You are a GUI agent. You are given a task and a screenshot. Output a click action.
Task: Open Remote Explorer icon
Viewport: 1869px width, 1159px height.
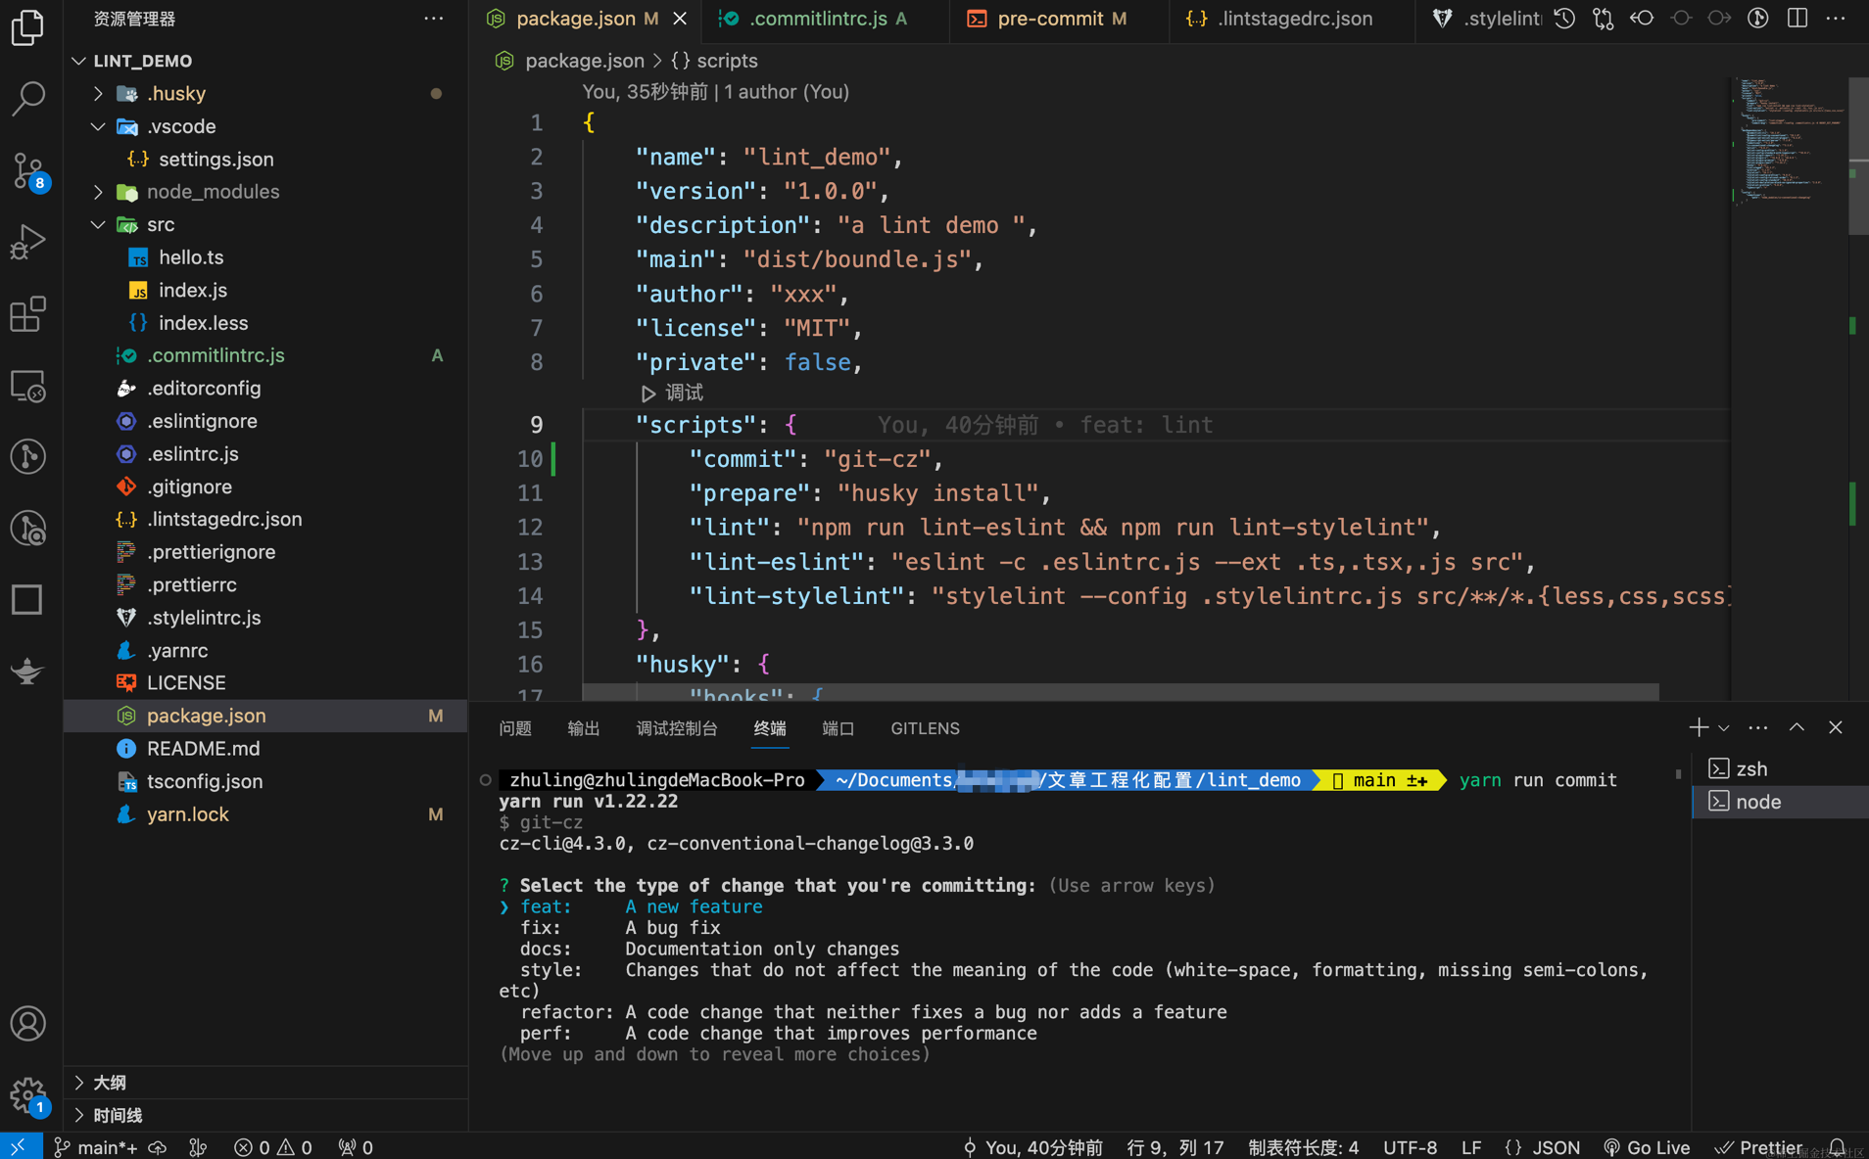tap(27, 386)
